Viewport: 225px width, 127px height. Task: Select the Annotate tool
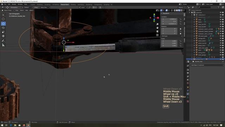coord(3,41)
